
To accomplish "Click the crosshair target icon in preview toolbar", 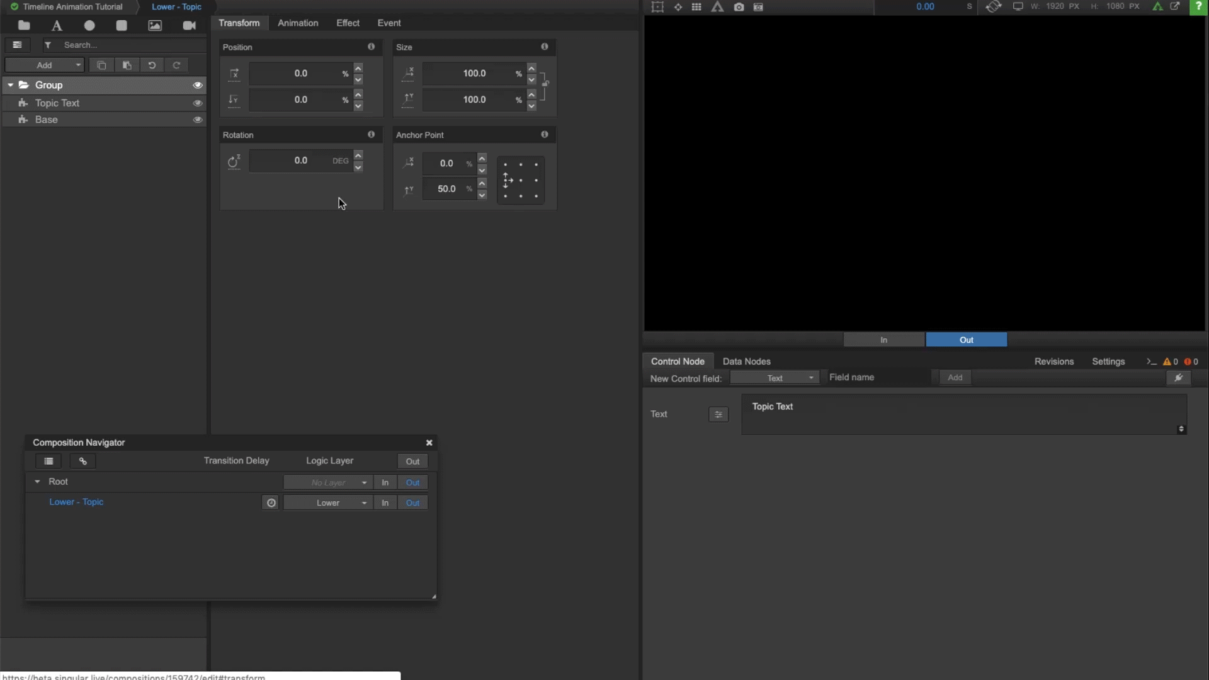I will [678, 7].
